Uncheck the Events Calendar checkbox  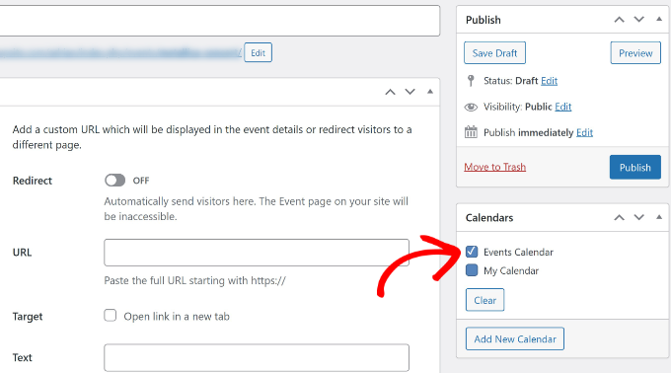[472, 252]
